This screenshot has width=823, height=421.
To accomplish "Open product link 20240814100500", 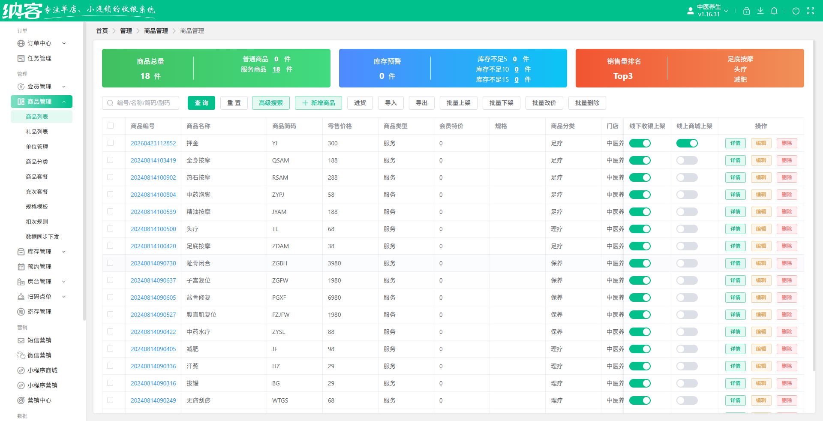I will click(153, 229).
